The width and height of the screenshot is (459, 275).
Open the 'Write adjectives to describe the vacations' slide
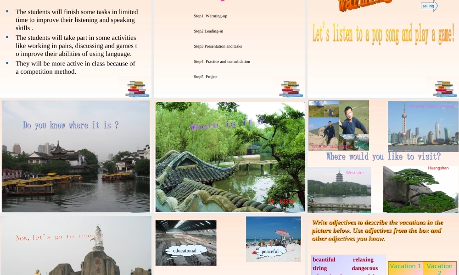coord(383,246)
